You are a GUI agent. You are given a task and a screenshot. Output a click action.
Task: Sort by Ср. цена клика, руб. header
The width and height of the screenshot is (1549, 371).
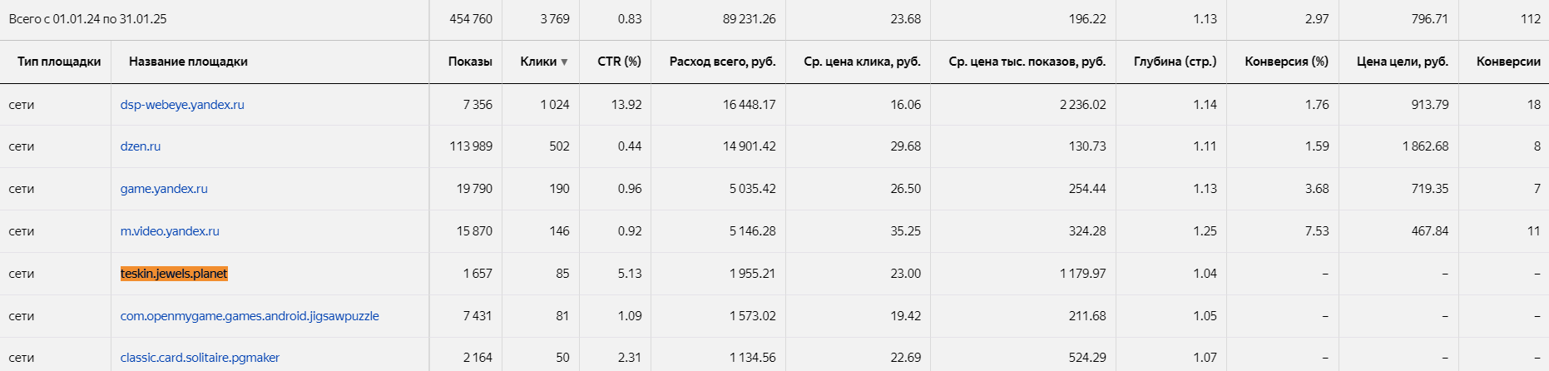862,62
